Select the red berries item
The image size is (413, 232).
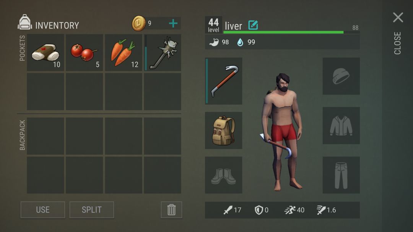(x=84, y=53)
